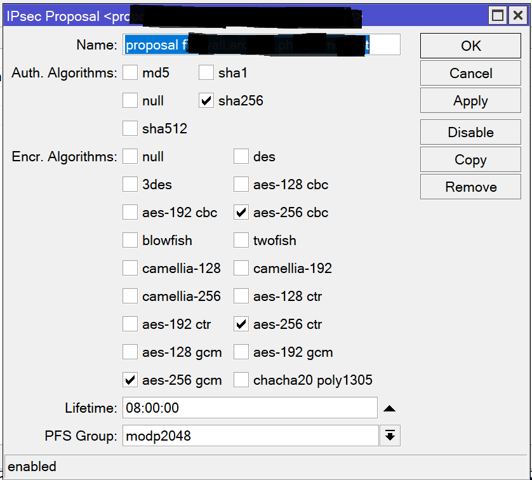Uncheck aes-256 ctr encryption
This screenshot has height=480, width=532.
[241, 324]
